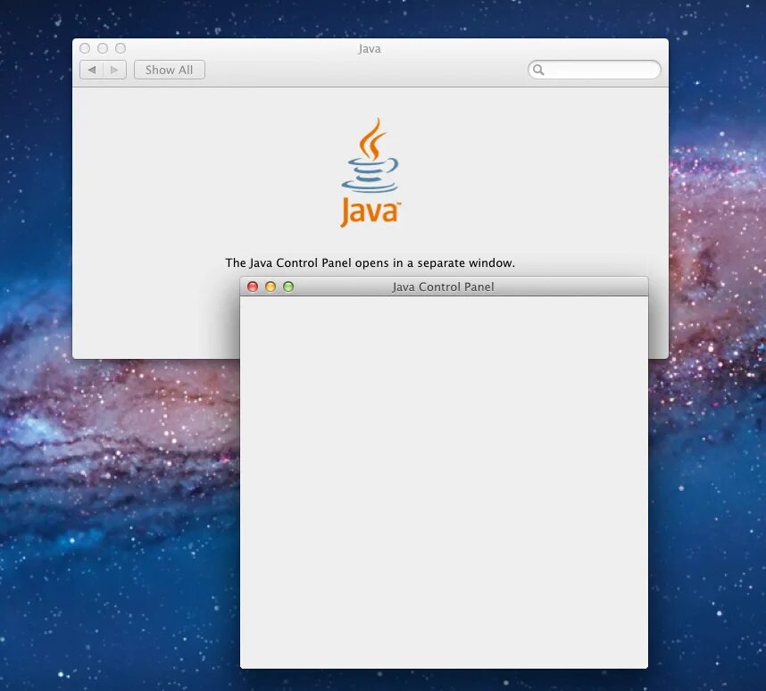Image resolution: width=766 pixels, height=691 pixels.
Task: Close the Java Control Panel window
Action: click(x=253, y=287)
